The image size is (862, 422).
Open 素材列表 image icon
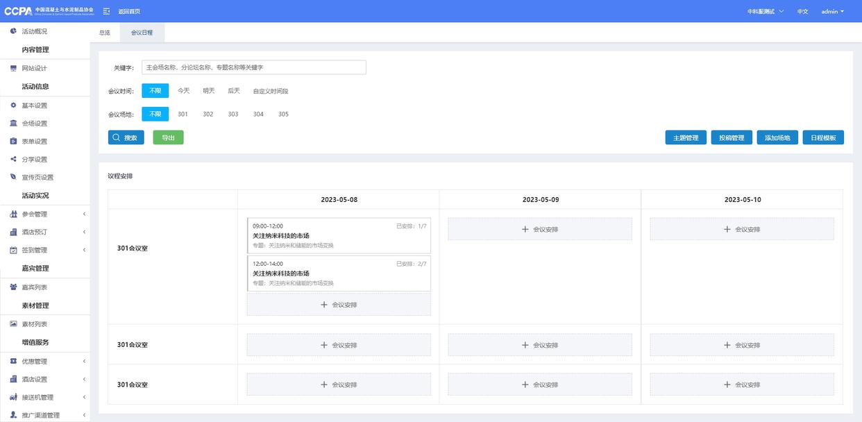coord(13,324)
